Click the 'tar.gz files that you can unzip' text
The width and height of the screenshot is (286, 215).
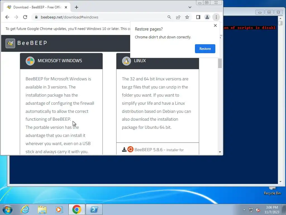(155, 87)
